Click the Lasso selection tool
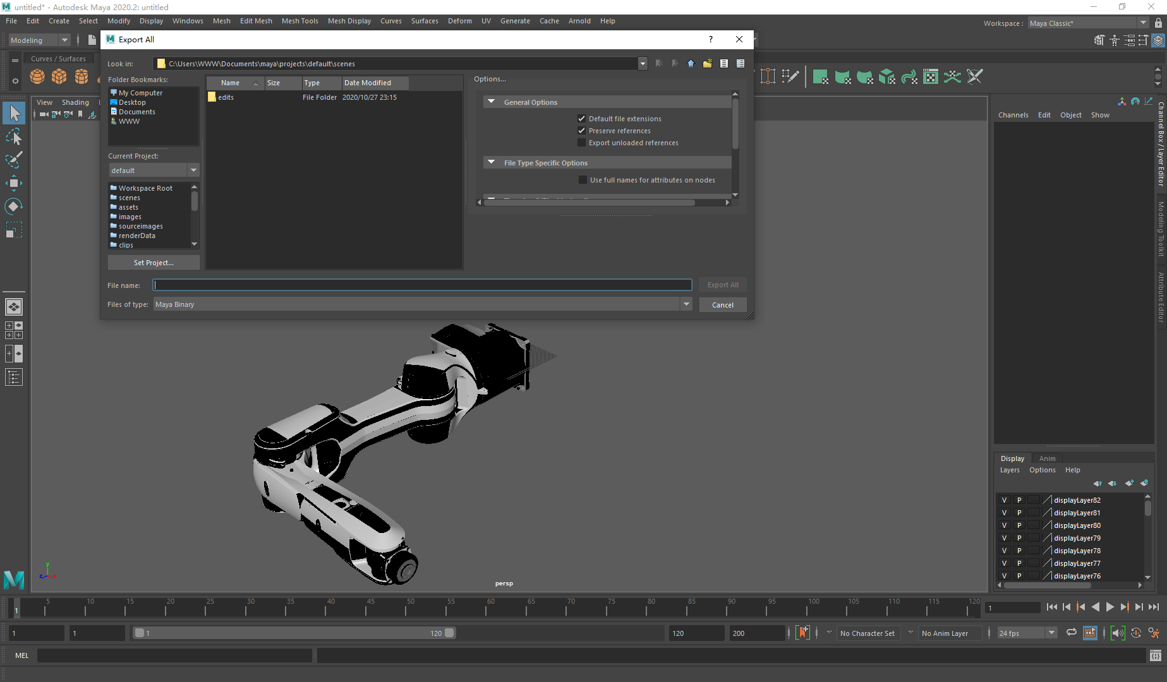 (14, 137)
